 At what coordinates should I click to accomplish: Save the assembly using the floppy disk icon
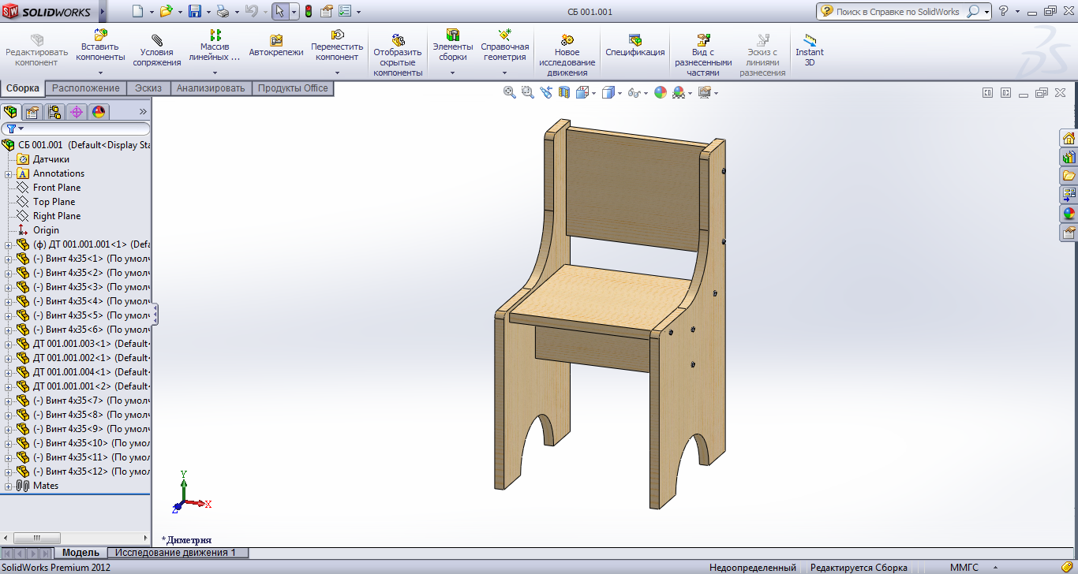(195, 11)
